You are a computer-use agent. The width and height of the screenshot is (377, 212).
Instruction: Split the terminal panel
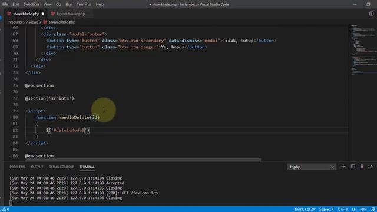(353, 167)
